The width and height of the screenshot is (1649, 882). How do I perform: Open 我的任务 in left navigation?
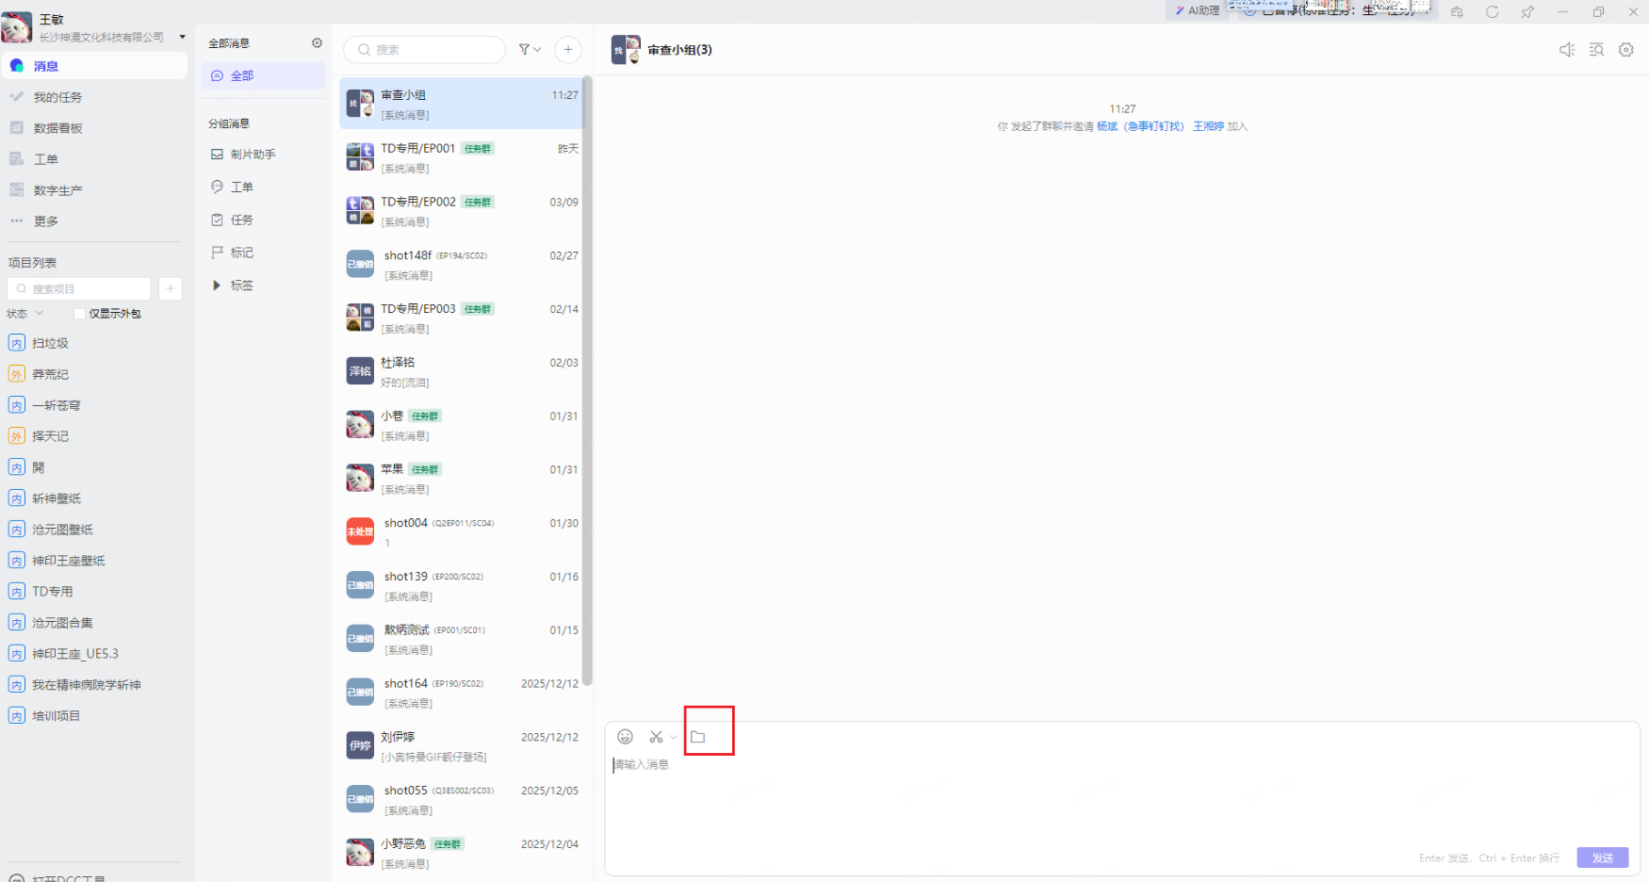coord(94,97)
